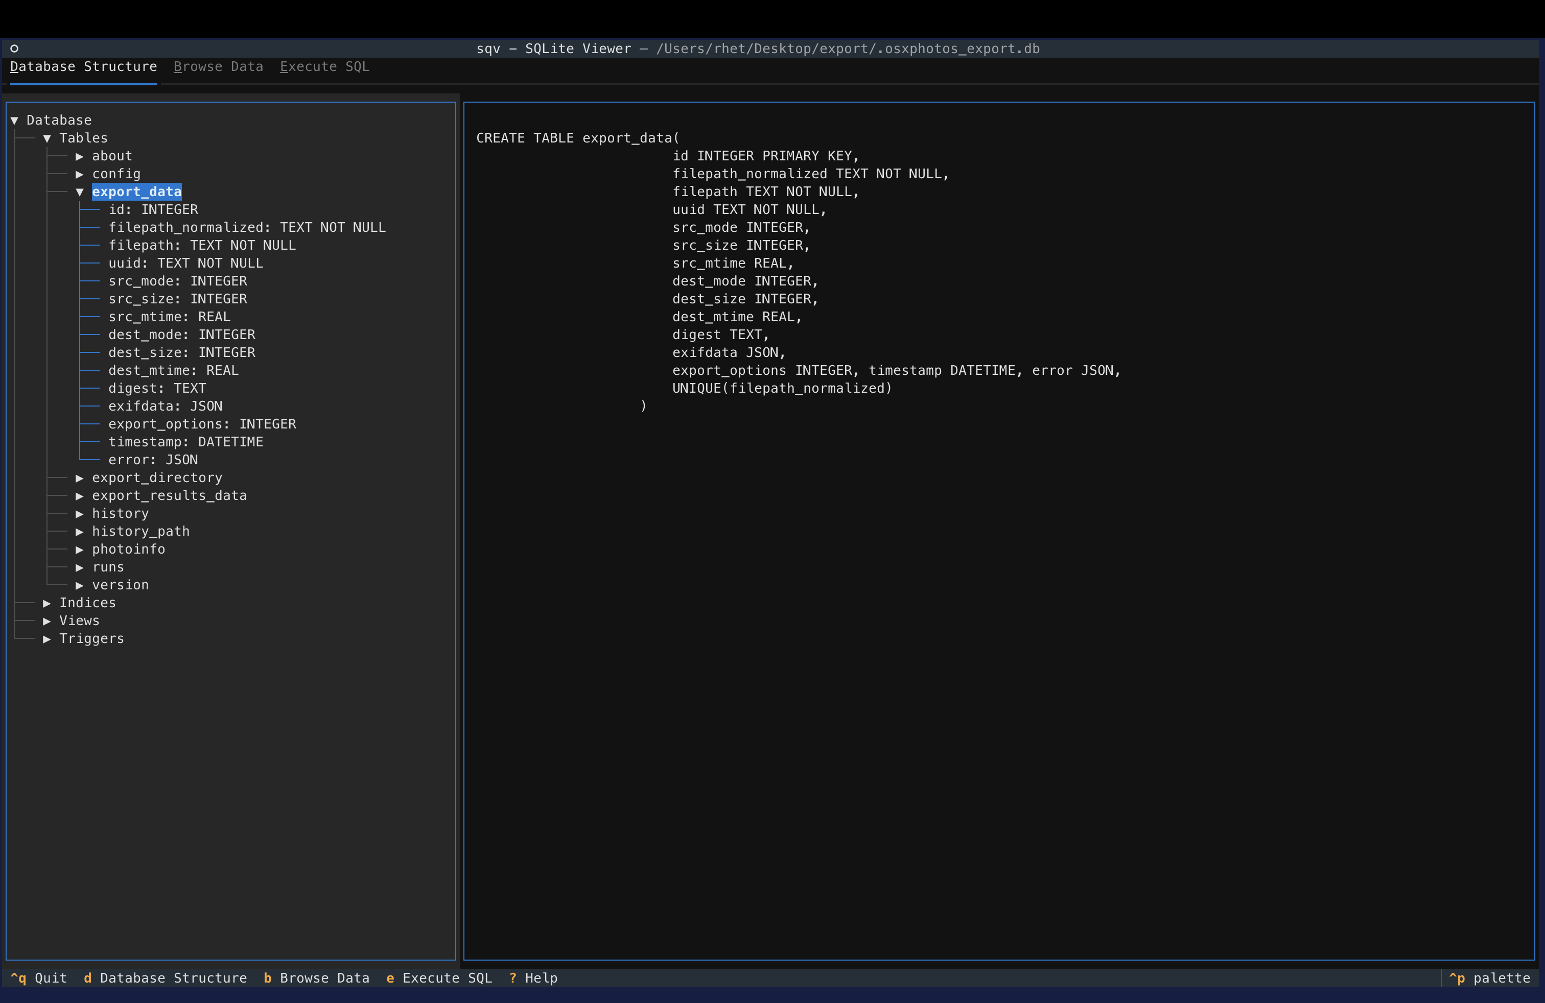Select the runs table
The width and height of the screenshot is (1545, 1003).
108,566
